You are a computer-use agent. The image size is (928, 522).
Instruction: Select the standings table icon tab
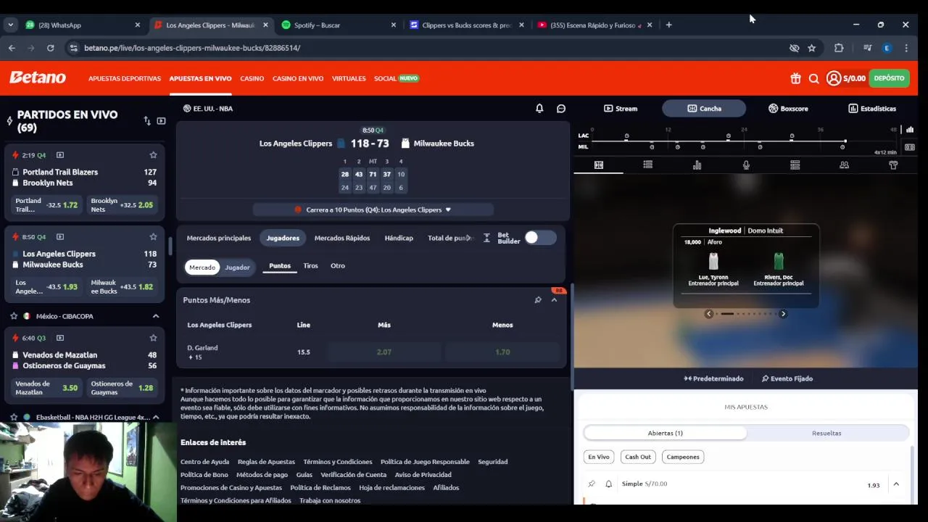click(x=795, y=165)
